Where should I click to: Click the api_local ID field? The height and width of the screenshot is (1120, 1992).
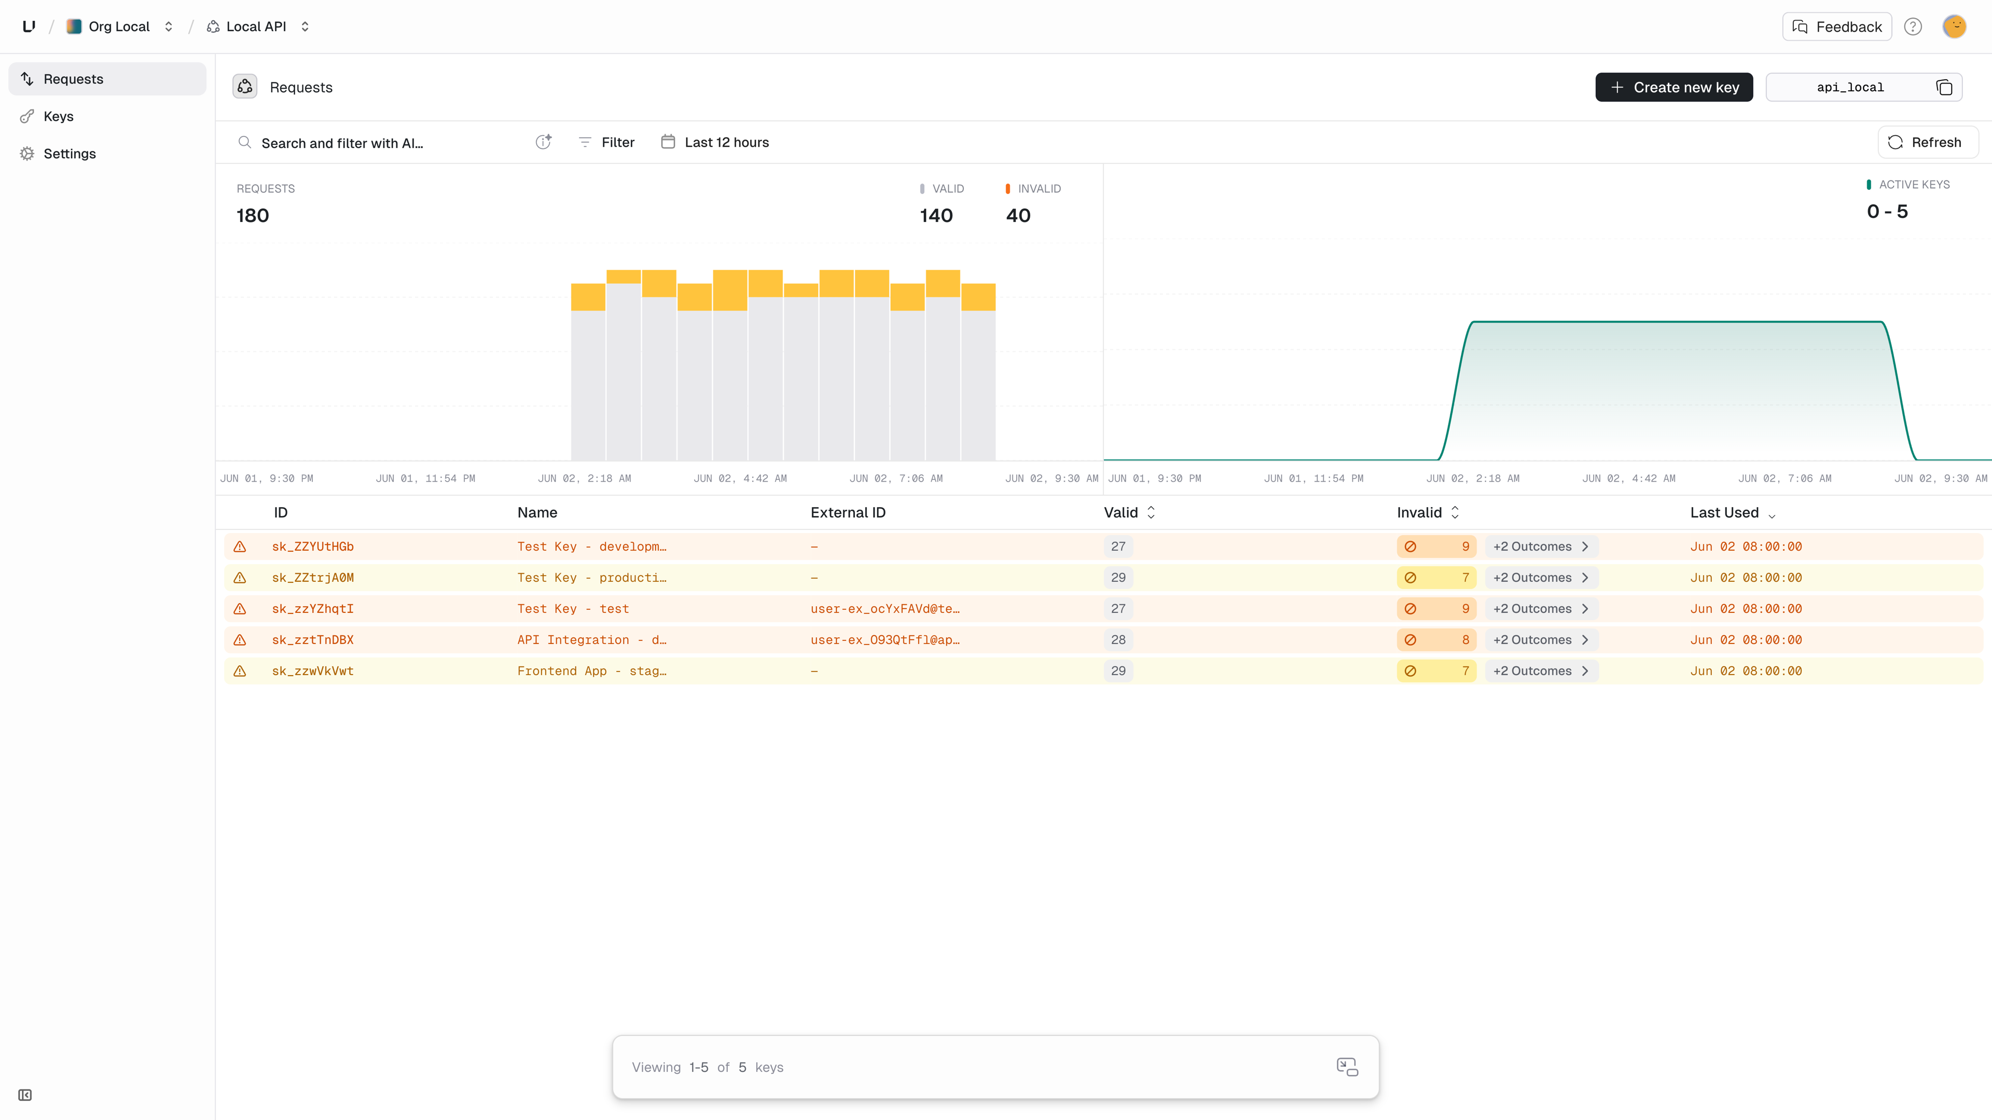(1864, 87)
